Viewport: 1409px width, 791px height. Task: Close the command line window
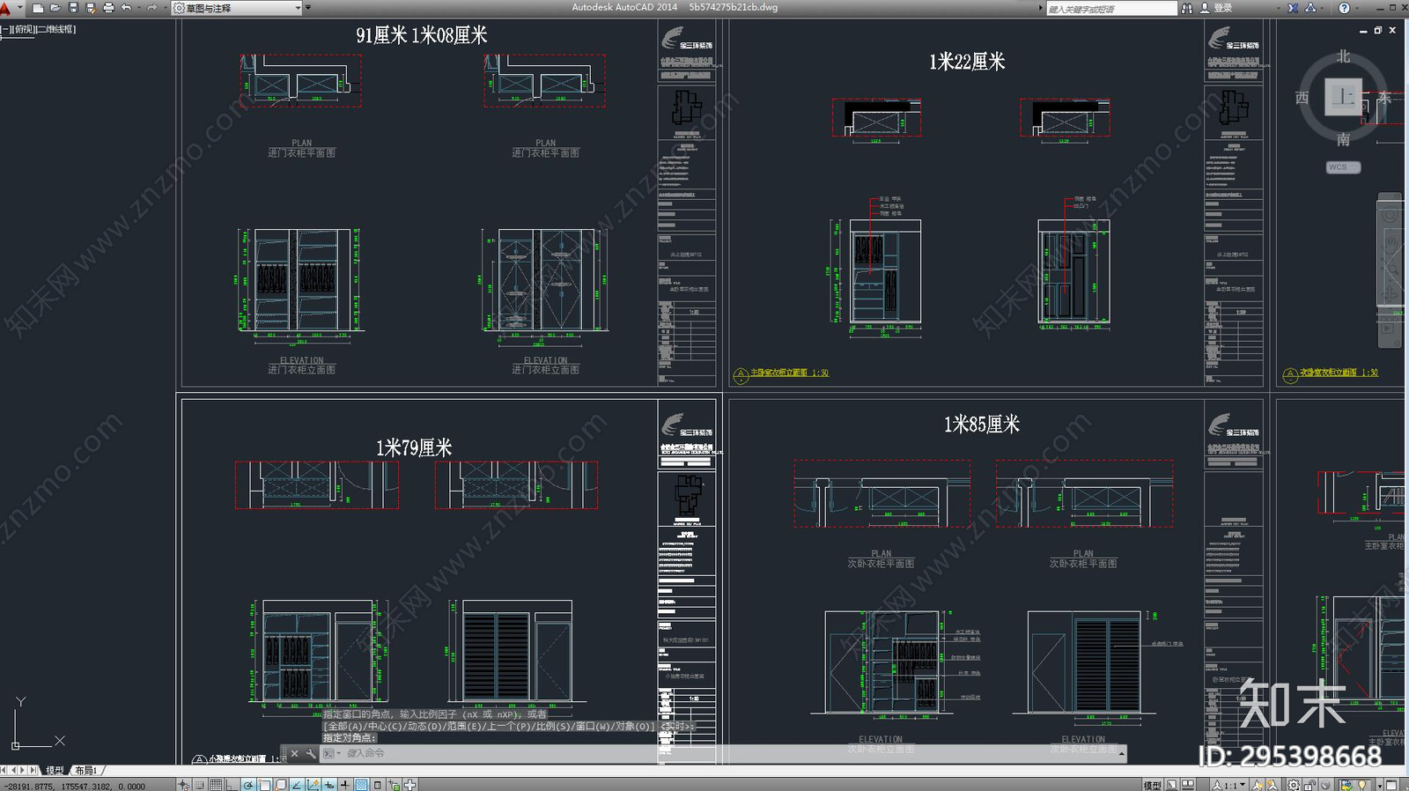295,754
